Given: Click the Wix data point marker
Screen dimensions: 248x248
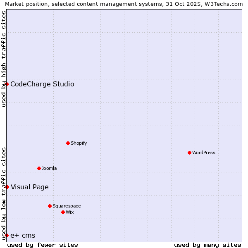Looking at the screenshot, I should click(63, 212).
